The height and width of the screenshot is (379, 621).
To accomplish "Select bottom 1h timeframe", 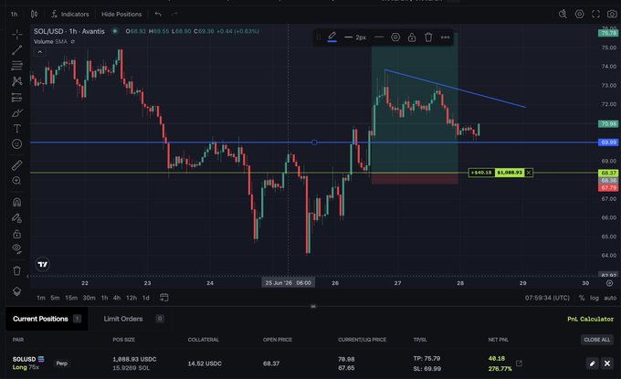I will coord(104,298).
